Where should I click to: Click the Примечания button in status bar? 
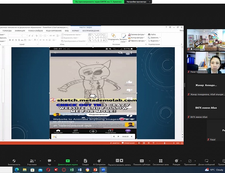[129, 143]
